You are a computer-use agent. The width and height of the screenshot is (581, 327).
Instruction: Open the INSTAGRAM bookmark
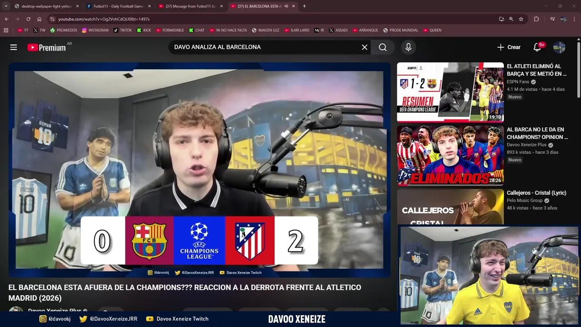(x=95, y=30)
